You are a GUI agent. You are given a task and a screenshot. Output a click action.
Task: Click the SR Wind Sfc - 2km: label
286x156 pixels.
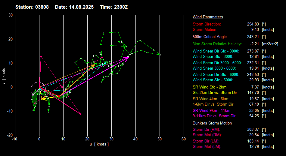pos(210,87)
